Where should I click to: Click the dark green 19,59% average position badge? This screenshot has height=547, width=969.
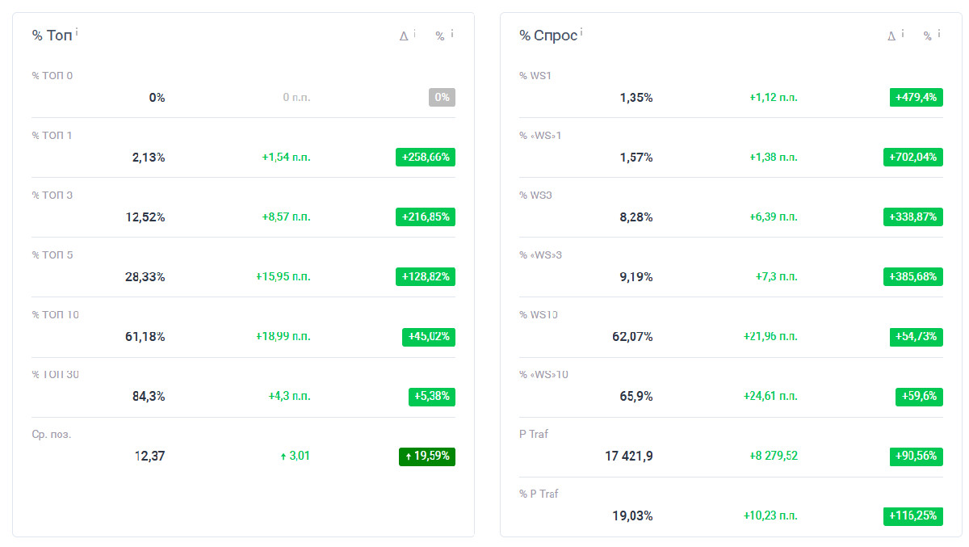[427, 457]
